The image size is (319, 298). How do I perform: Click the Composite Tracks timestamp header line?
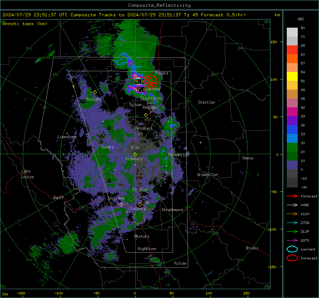(124, 15)
